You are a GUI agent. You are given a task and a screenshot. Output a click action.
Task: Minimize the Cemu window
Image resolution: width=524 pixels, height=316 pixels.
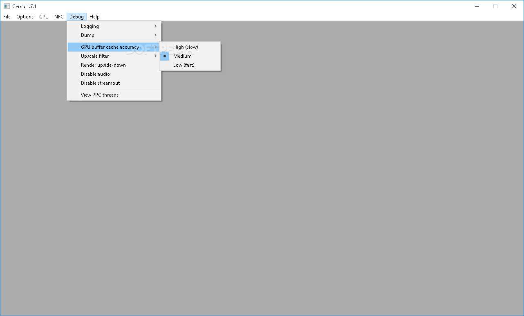(477, 6)
